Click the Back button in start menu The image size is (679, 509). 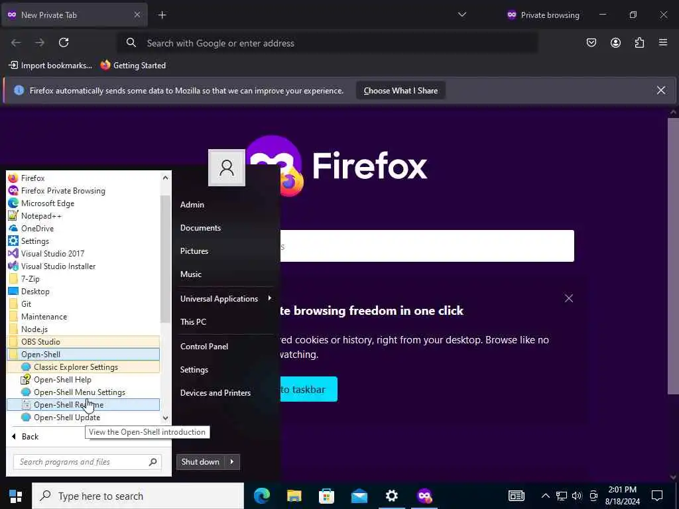pyautogui.click(x=25, y=436)
